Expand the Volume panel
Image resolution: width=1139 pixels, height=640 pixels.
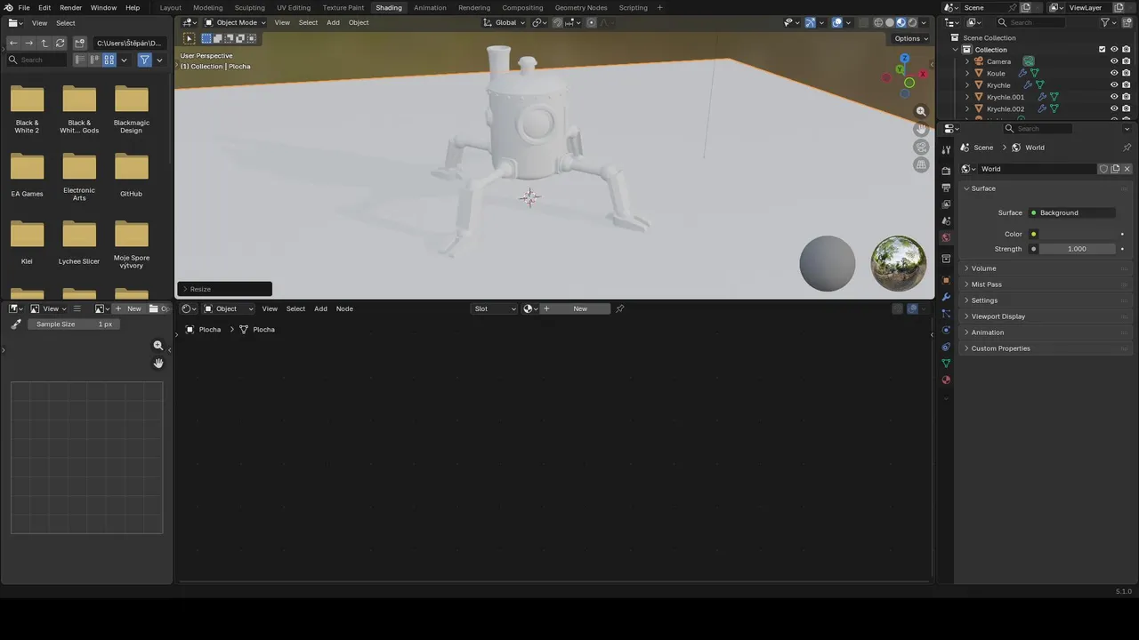[983, 268]
